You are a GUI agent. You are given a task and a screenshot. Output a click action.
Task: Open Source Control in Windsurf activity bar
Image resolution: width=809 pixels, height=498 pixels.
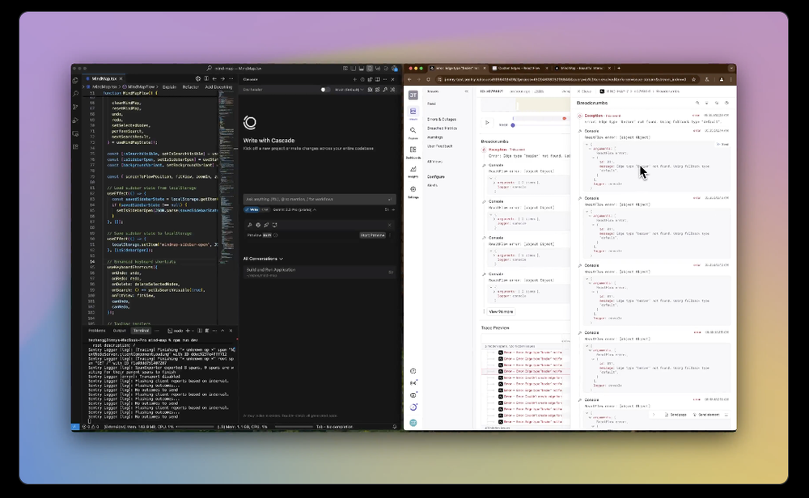coord(75,107)
